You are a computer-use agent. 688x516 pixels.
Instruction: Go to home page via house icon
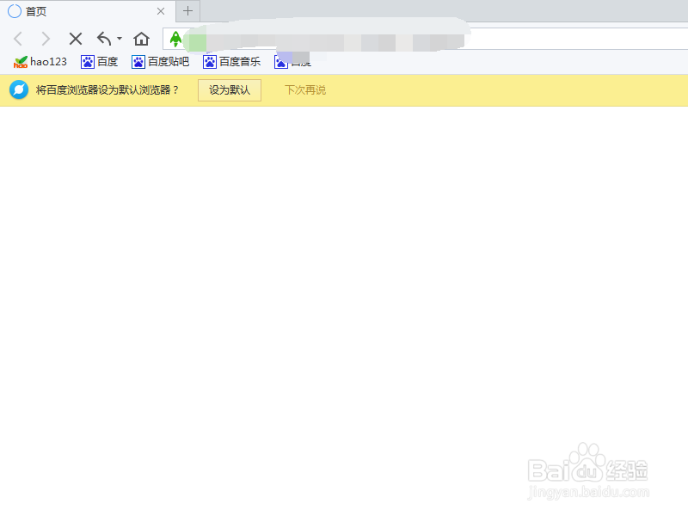pos(141,39)
